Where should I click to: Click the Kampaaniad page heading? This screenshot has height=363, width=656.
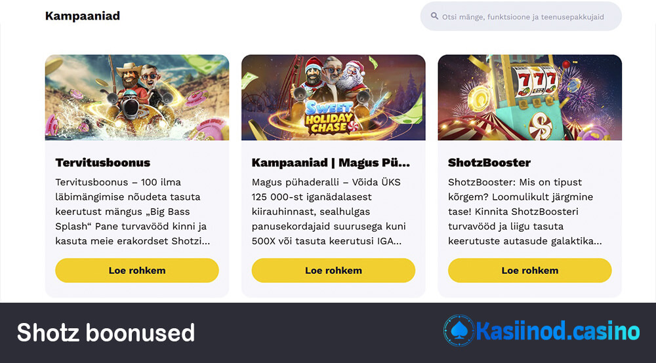click(x=83, y=16)
